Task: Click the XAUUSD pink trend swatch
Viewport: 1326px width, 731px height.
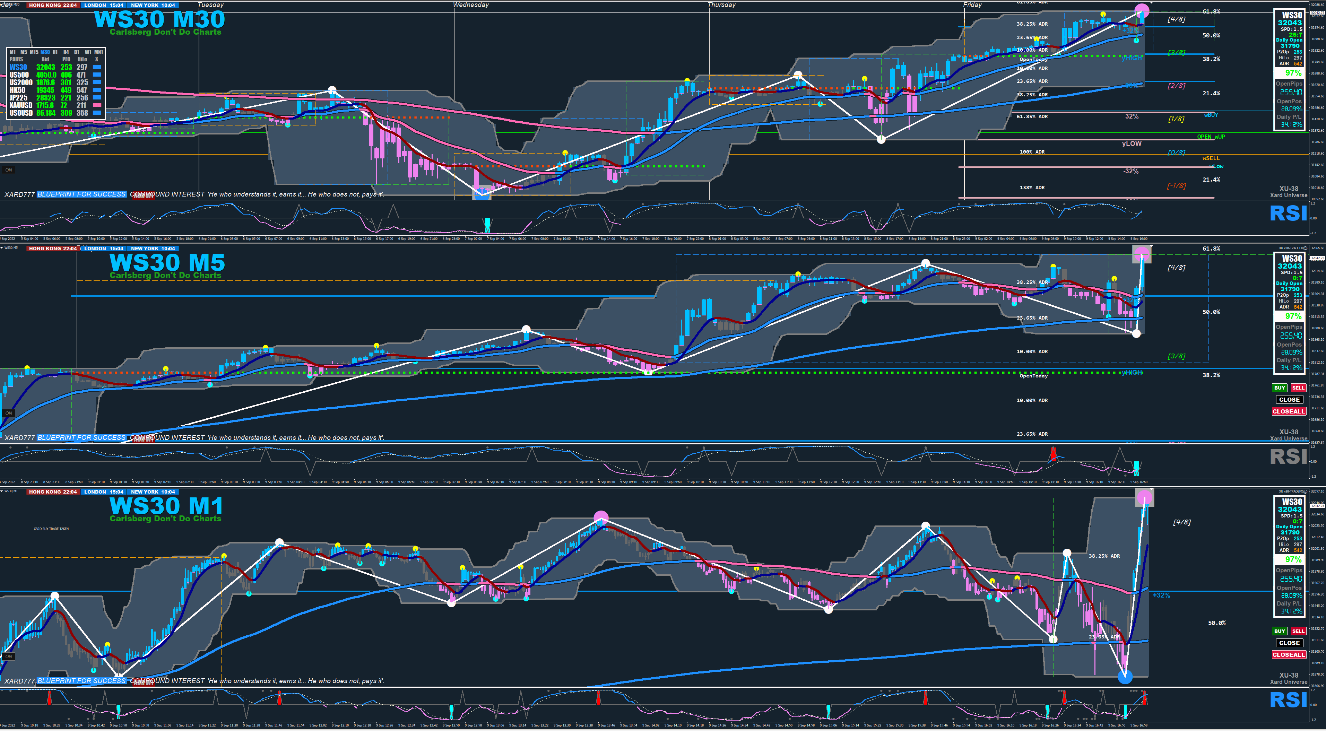Action: [x=97, y=105]
